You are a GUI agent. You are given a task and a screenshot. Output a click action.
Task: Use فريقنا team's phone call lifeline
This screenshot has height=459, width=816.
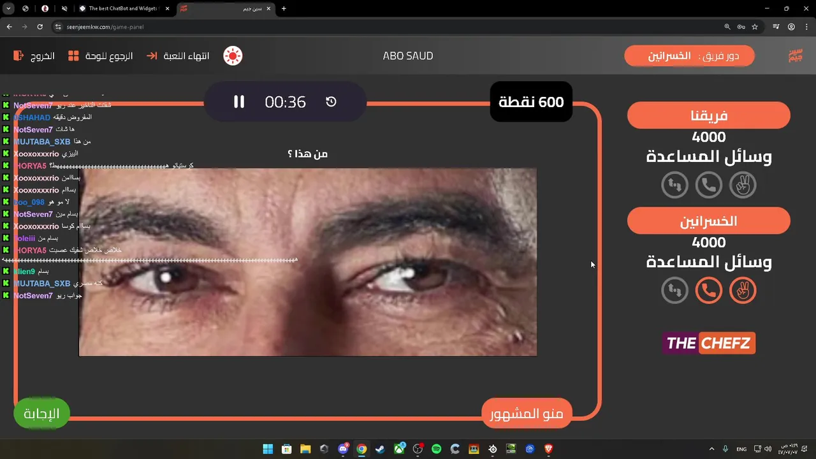click(x=708, y=185)
